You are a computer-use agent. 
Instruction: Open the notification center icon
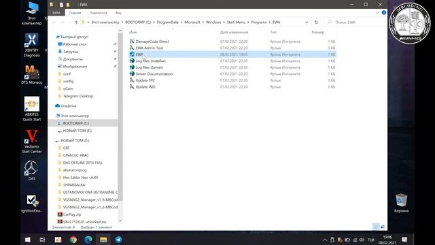pos(404,240)
